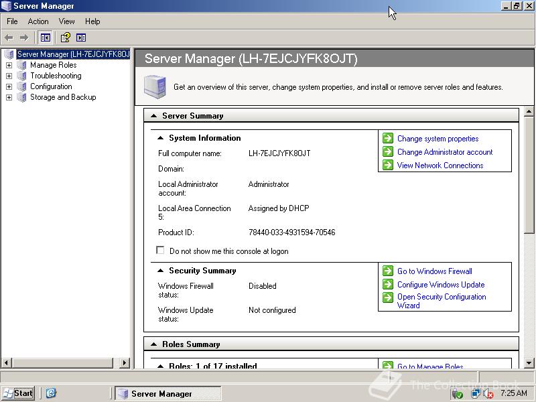Click the tree pane horizontal scrollbar thumb

click(x=62, y=362)
